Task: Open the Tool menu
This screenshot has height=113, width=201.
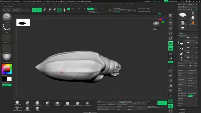Action: pyautogui.click(x=108, y=4)
